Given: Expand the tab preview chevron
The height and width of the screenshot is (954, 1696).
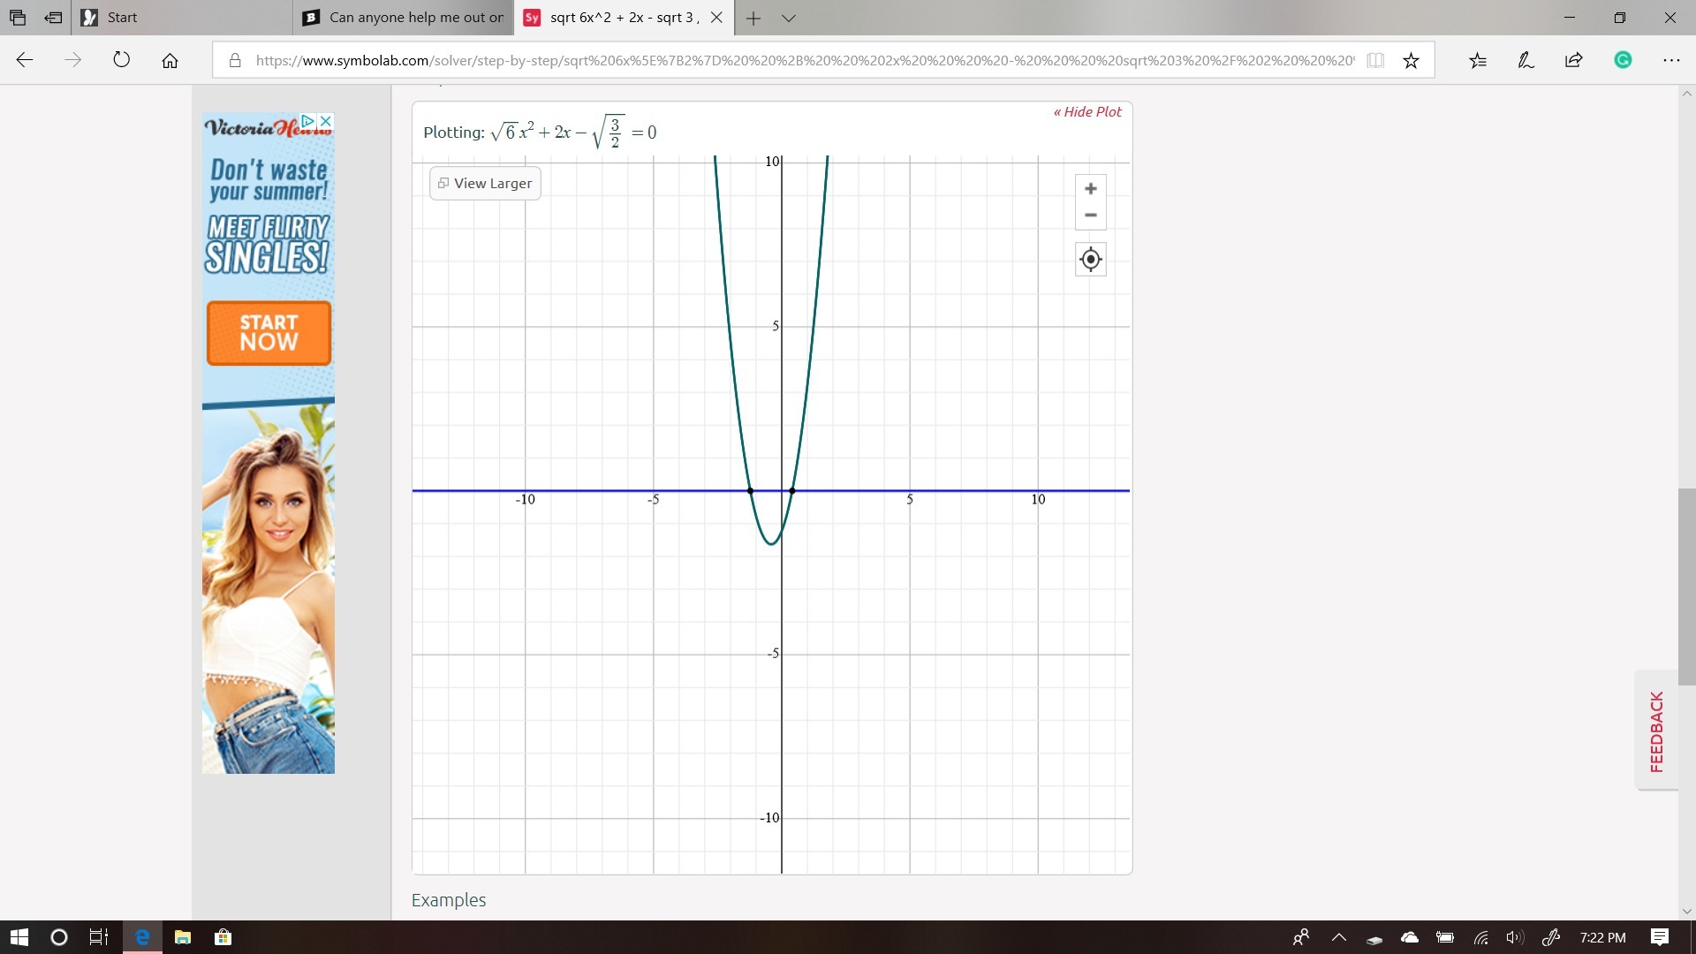Looking at the screenshot, I should 789,18.
